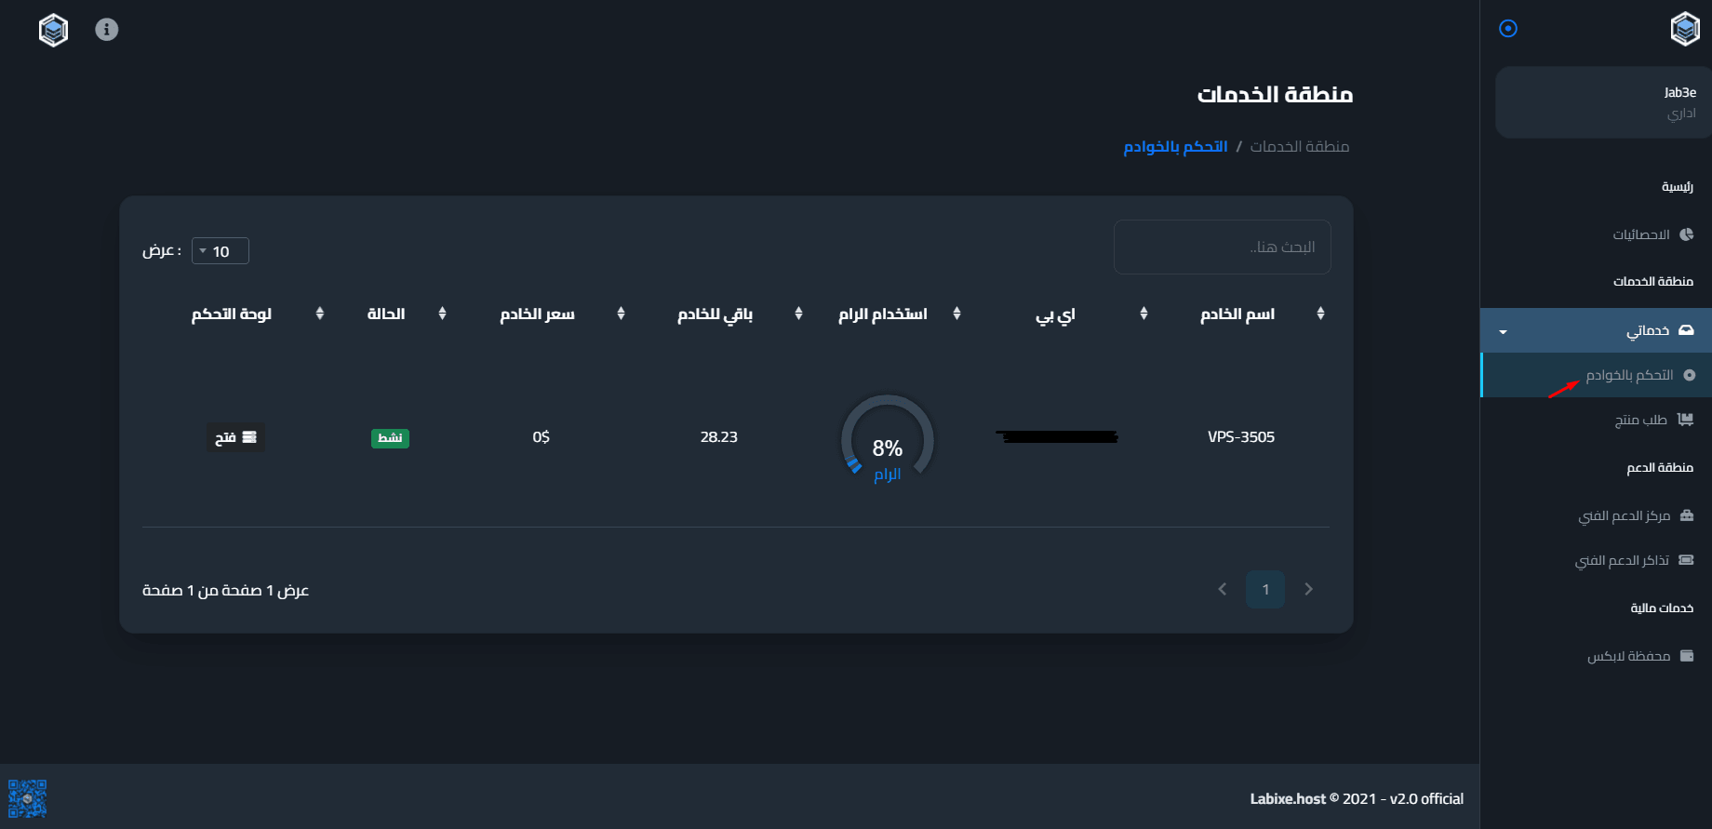
Task: Click the لوحة التحكم column header
Action: click(232, 314)
